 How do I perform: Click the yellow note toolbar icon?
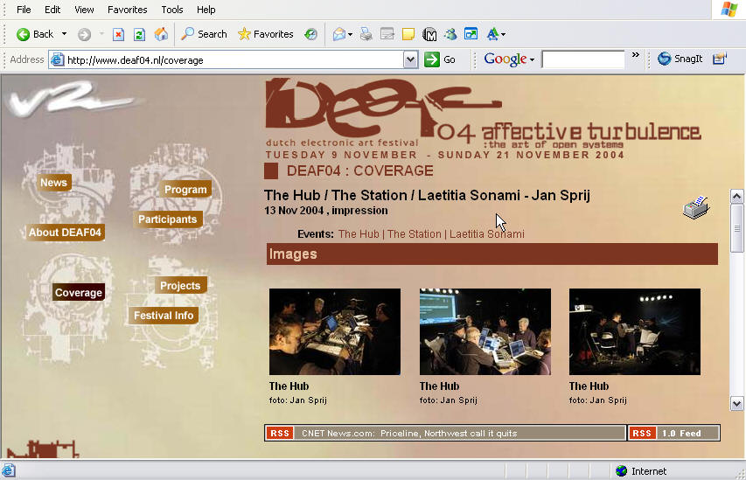[x=408, y=34]
